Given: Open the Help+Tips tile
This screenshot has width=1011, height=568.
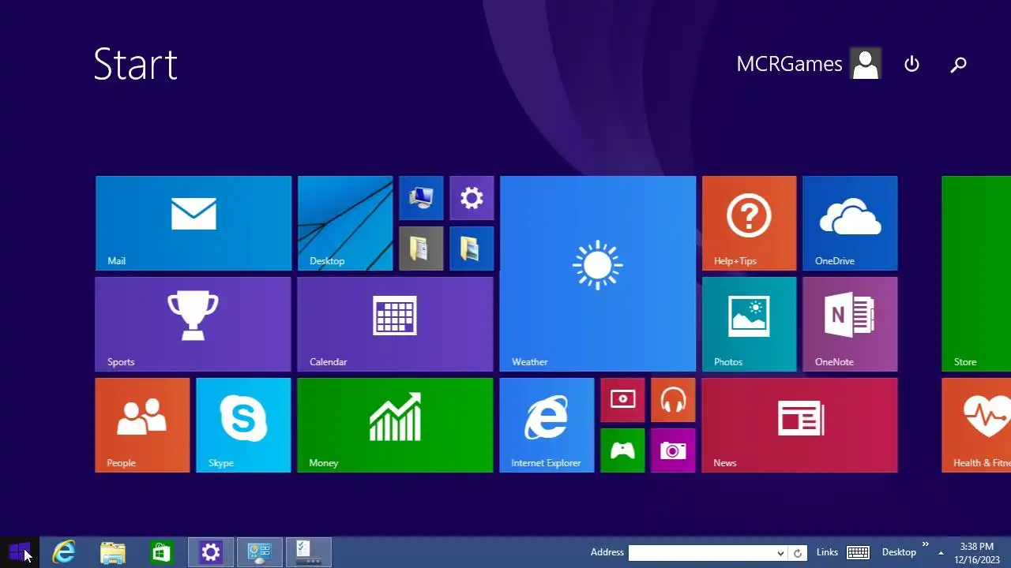Looking at the screenshot, I should point(750,223).
